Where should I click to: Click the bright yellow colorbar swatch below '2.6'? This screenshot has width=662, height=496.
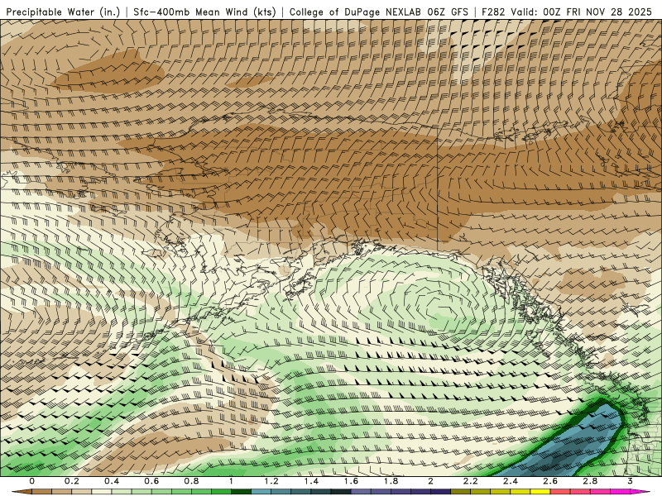[540, 492]
